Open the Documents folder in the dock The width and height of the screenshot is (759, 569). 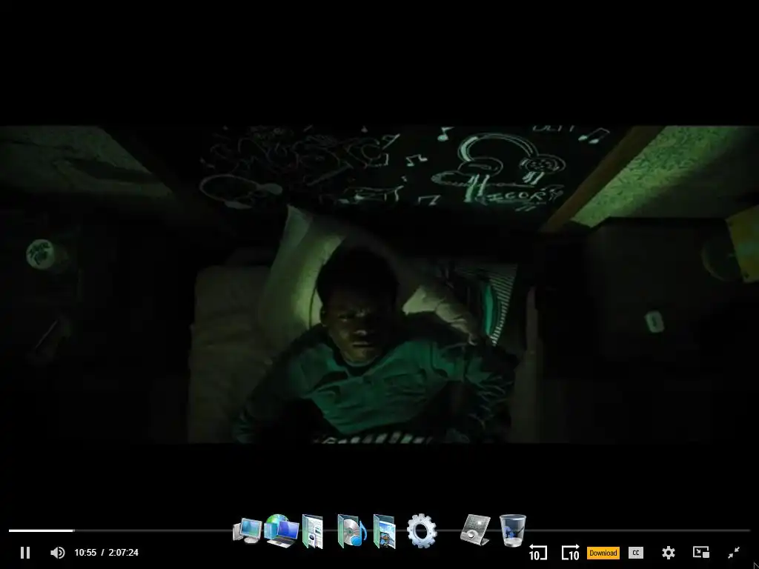[313, 531]
